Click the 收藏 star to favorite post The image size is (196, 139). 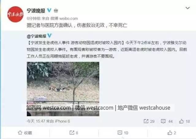(x=25, y=133)
